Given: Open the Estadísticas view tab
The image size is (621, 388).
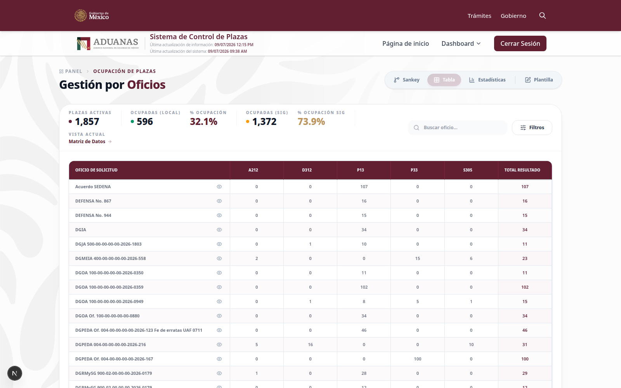Looking at the screenshot, I should 487,80.
